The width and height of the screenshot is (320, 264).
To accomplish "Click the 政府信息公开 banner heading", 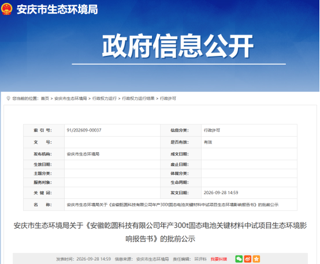I will 178,46.
